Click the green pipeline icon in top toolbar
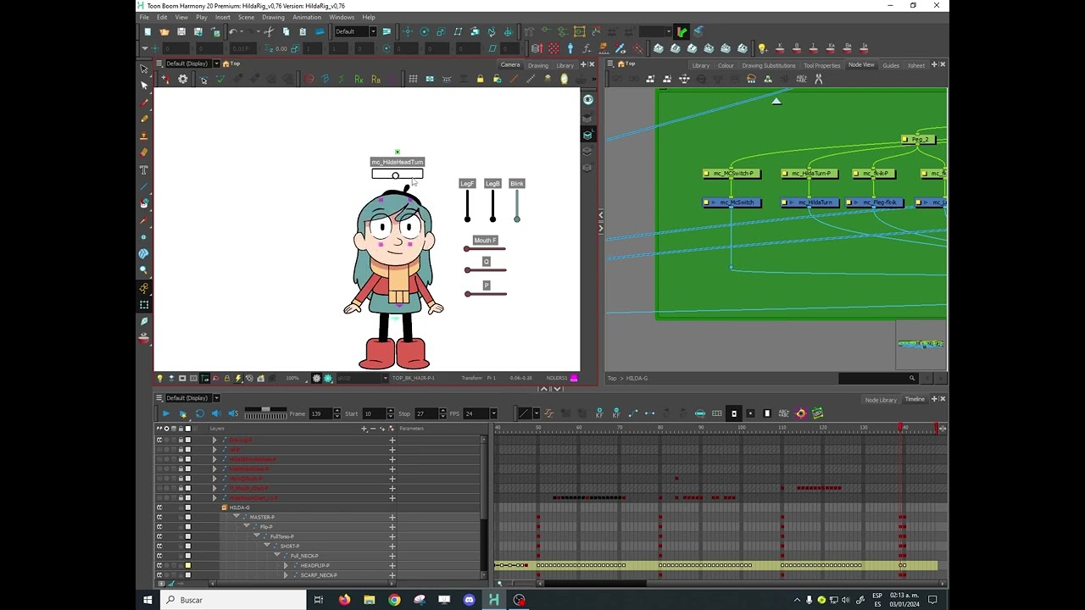This screenshot has height=610, width=1085. (682, 32)
